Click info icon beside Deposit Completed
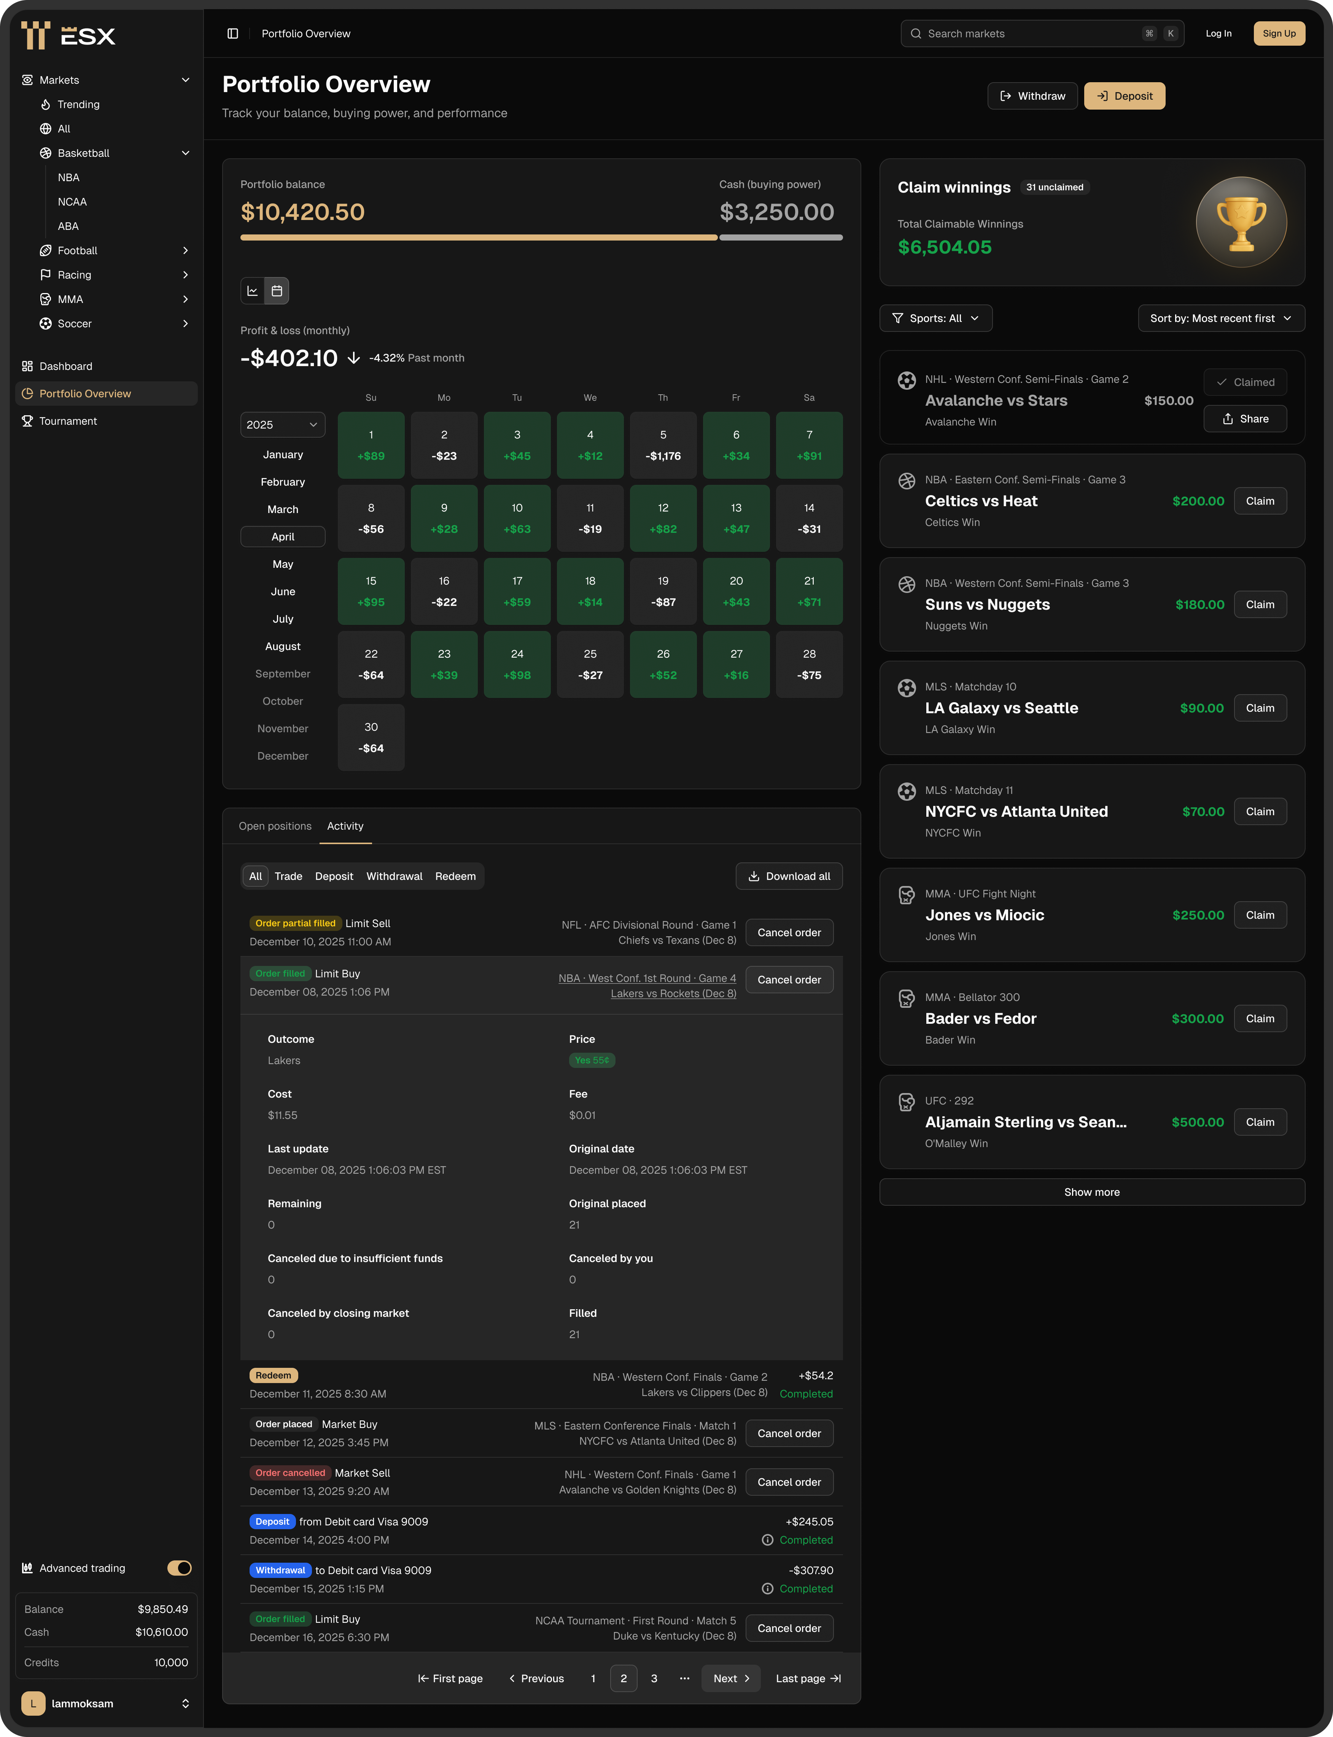Viewport: 1333px width, 1737px height. coord(767,1539)
